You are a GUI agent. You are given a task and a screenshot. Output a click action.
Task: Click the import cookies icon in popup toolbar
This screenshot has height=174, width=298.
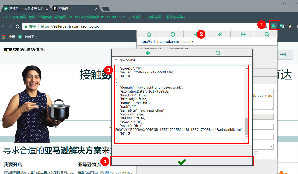(x=220, y=34)
